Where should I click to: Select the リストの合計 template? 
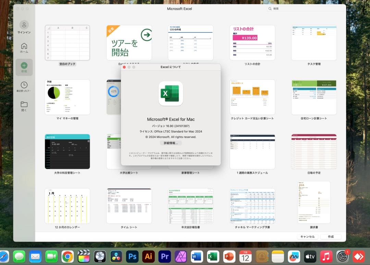pyautogui.click(x=252, y=42)
